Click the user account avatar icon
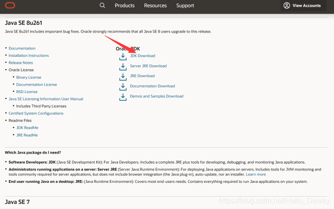 point(287,5)
